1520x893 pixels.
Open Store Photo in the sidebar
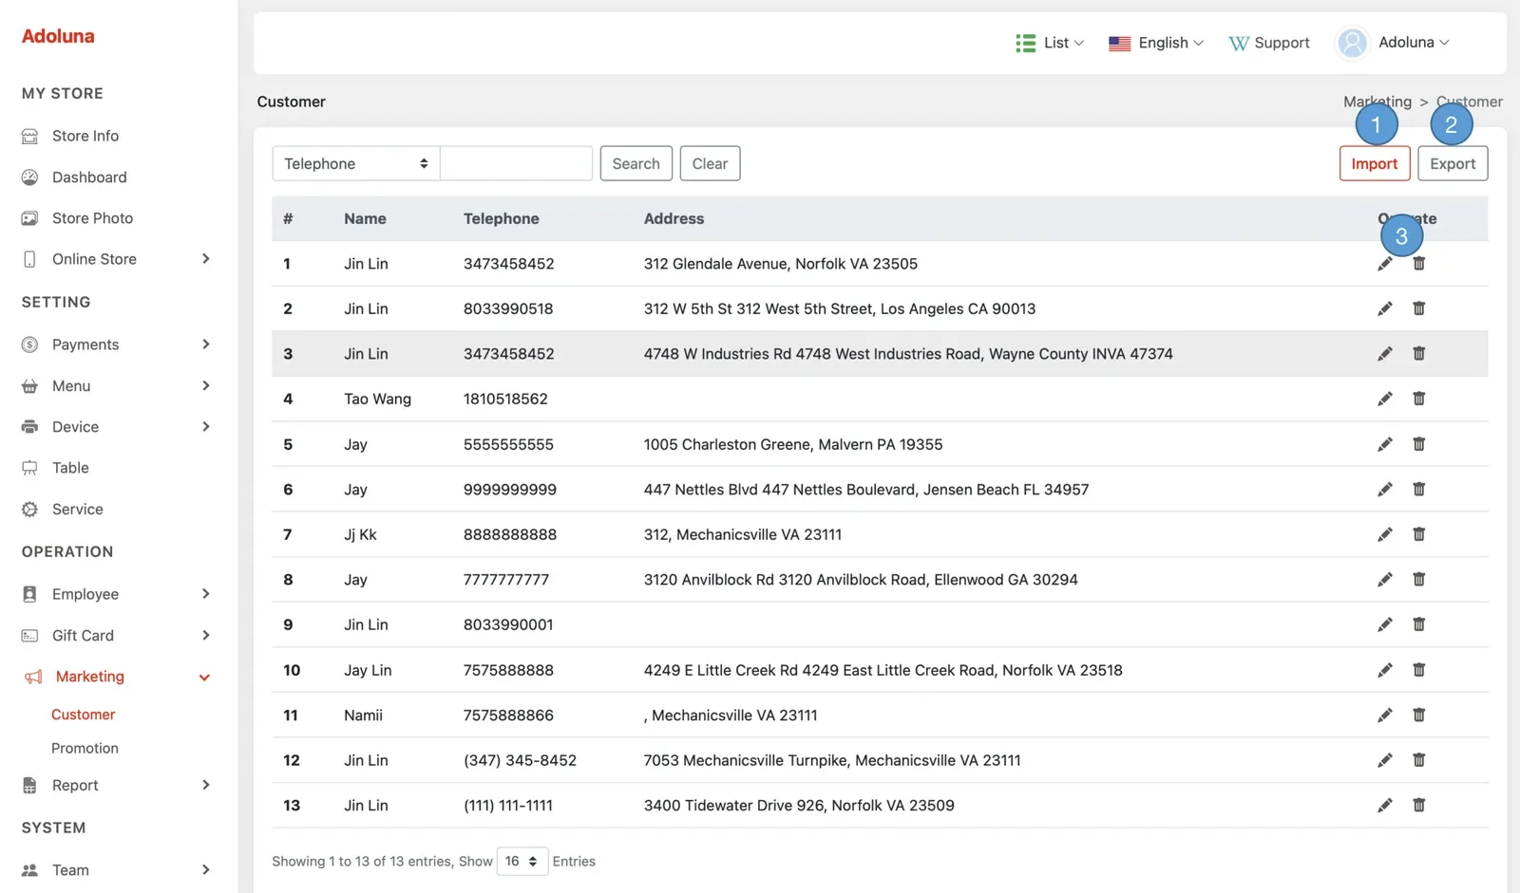[x=92, y=218]
